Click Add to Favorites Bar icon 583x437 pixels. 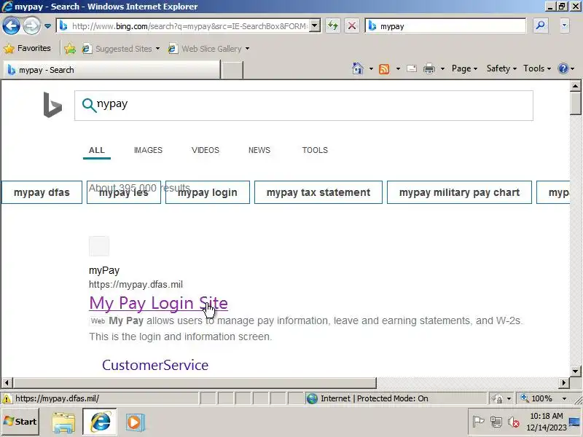click(69, 48)
